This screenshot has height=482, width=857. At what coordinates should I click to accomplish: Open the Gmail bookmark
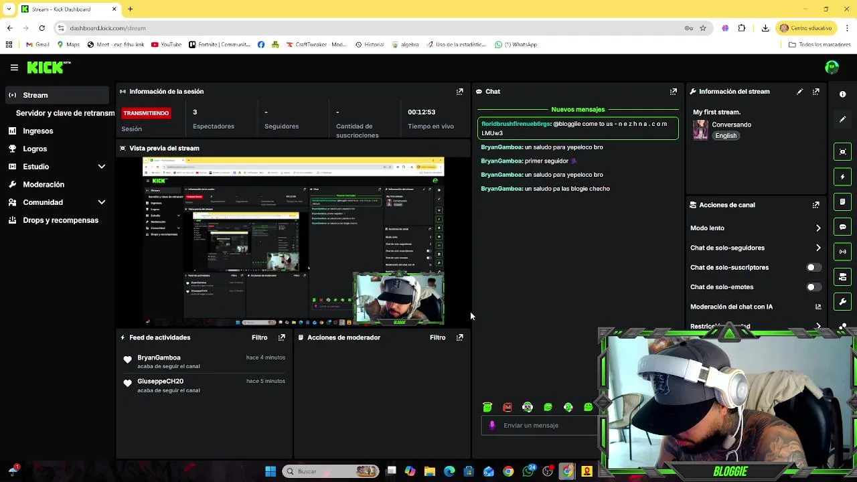point(38,44)
